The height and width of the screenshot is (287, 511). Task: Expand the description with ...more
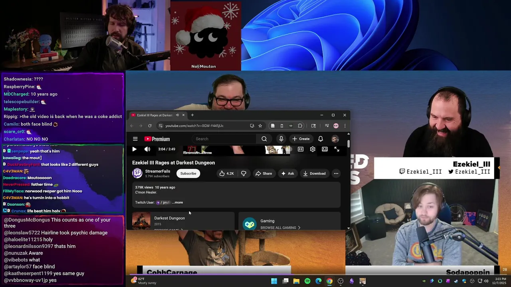(177, 202)
